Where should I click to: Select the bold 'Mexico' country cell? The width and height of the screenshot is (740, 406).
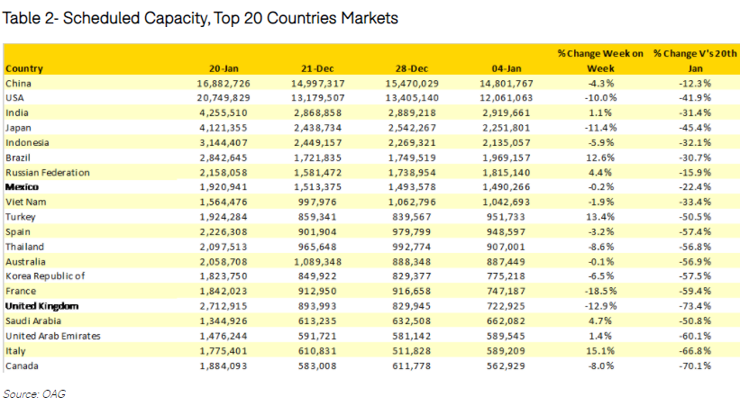pos(23,185)
